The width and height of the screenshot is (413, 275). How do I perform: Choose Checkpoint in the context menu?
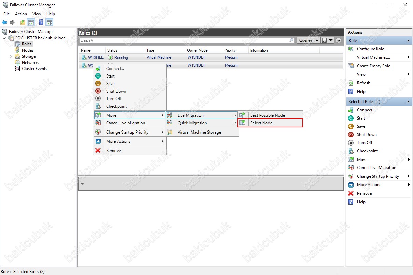pos(130,106)
